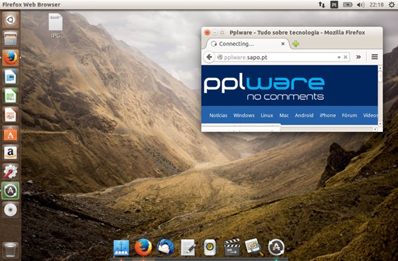
Task: Open the Android menu item
Action: [x=304, y=115]
